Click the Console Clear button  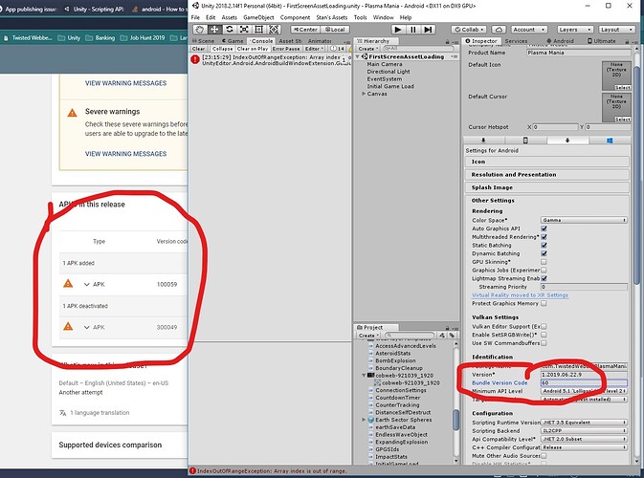pos(198,49)
